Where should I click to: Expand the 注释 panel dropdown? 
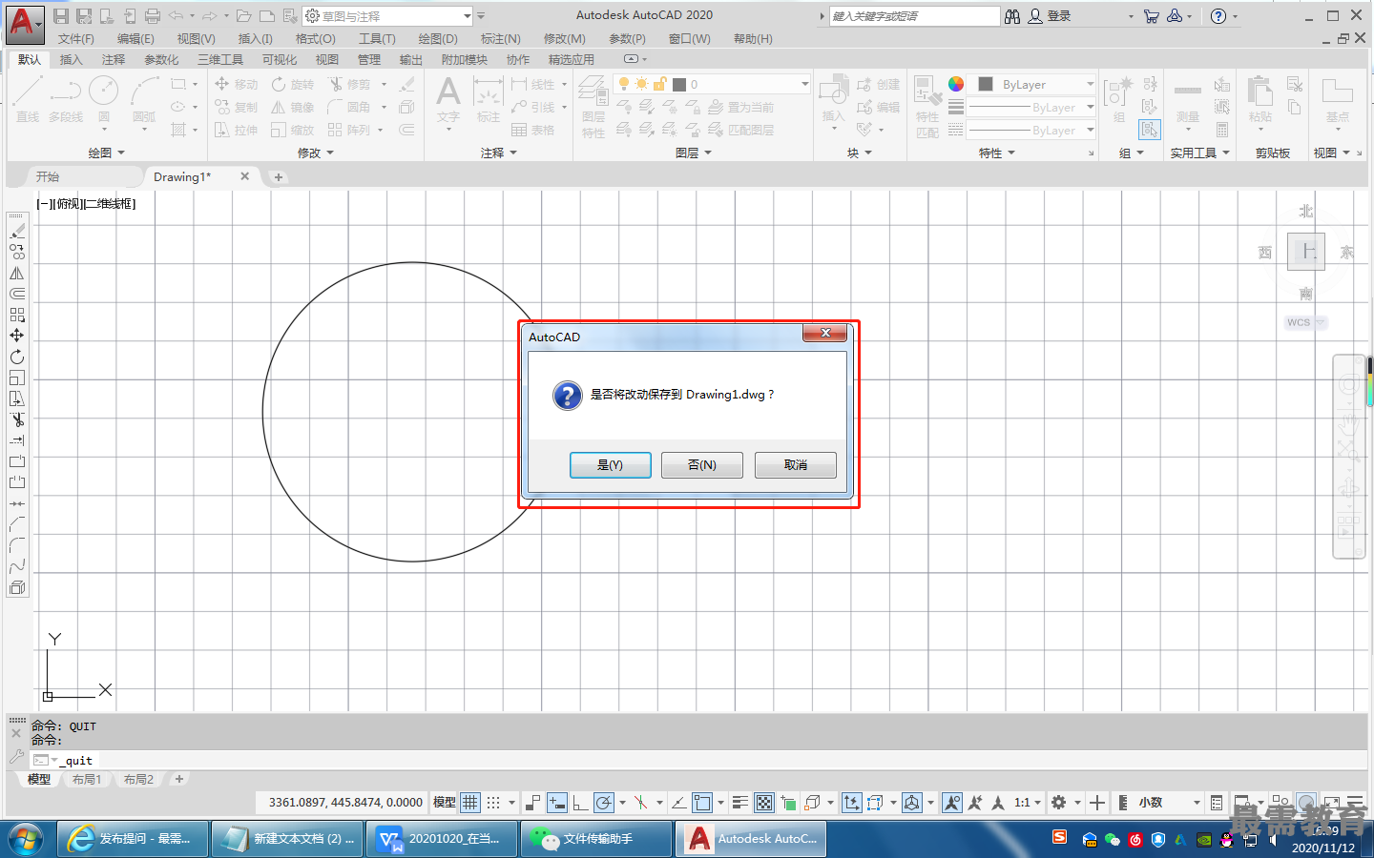[499, 153]
